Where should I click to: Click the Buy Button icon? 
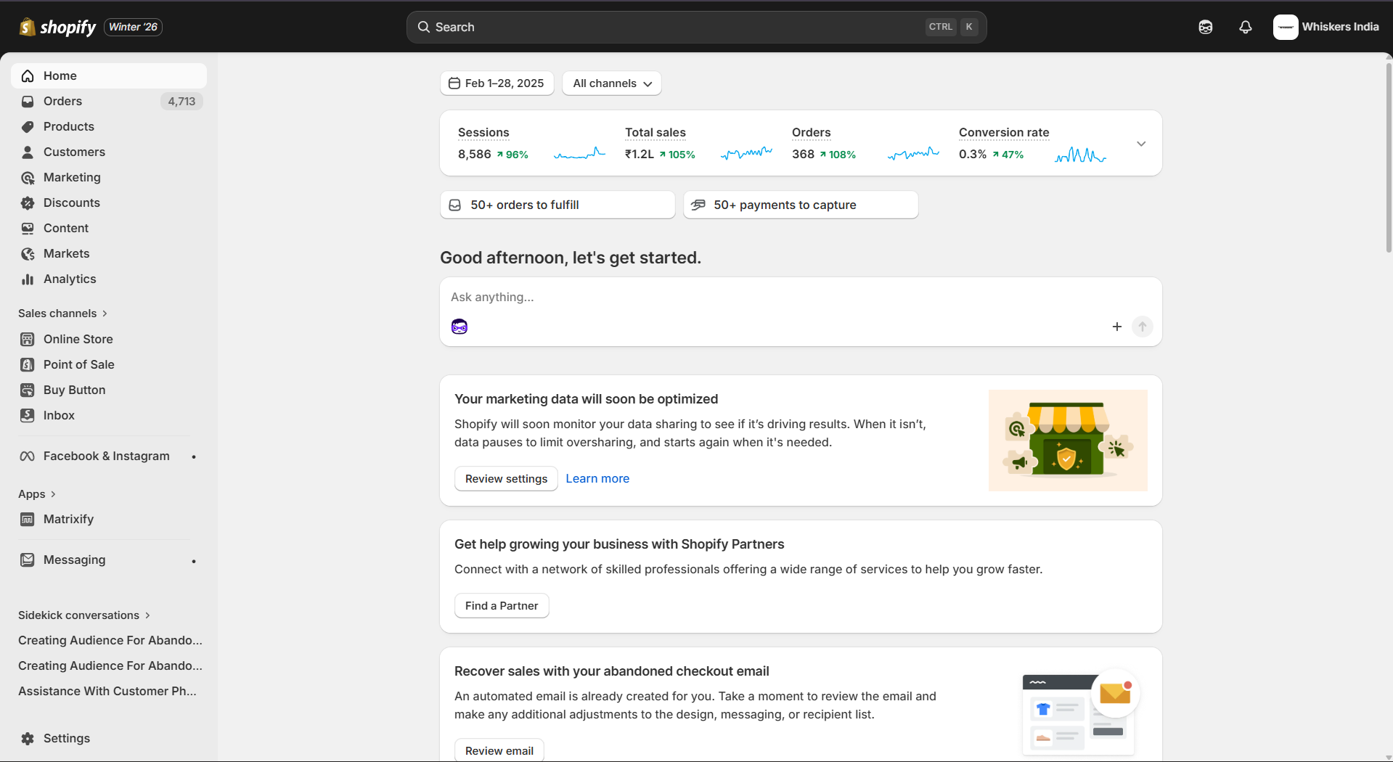point(28,390)
